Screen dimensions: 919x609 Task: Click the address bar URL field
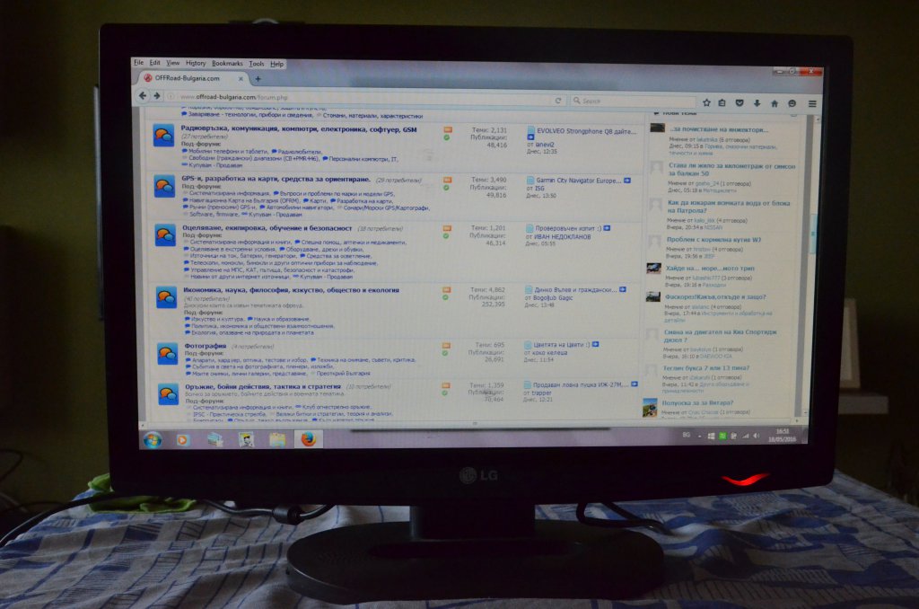363,98
